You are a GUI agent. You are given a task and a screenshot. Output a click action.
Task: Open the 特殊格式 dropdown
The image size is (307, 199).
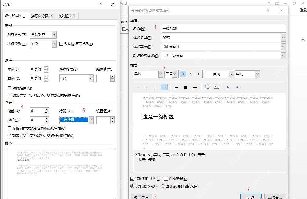tap(91, 78)
